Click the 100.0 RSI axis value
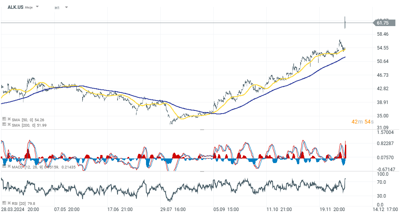The height and width of the screenshot is (216, 400). tap(383, 174)
